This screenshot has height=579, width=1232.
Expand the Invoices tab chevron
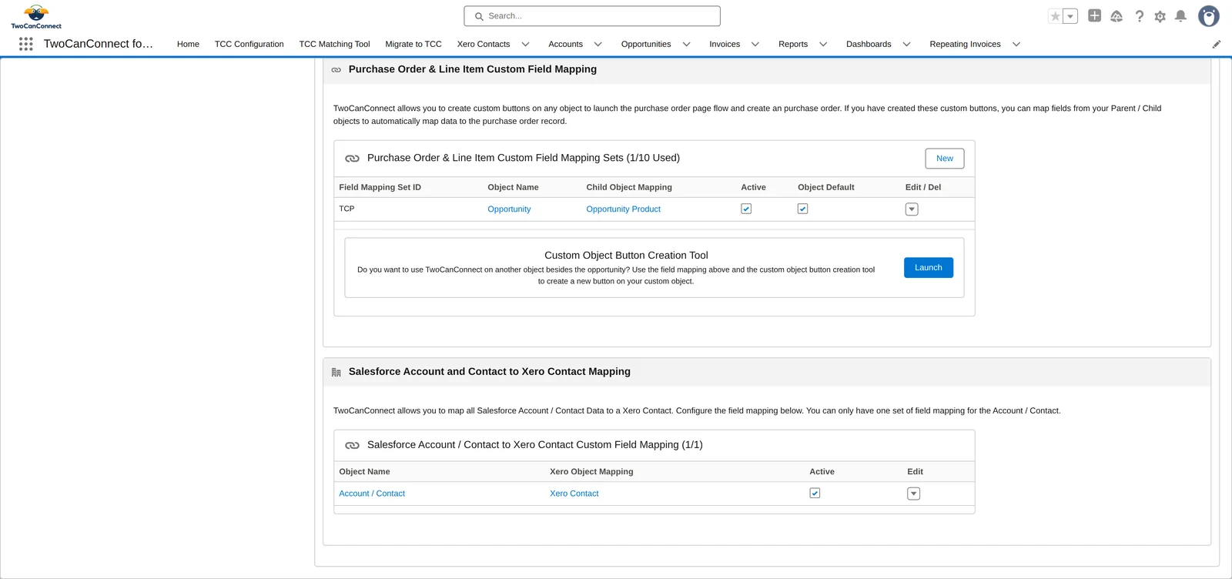[755, 44]
